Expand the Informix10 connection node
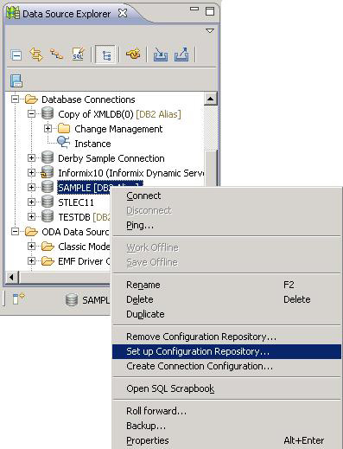 click(x=31, y=173)
